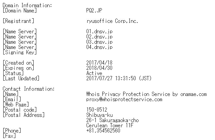215x140 pixels.
Task: Click the name server 02.dnsv.jp
Action: (x=99, y=37)
